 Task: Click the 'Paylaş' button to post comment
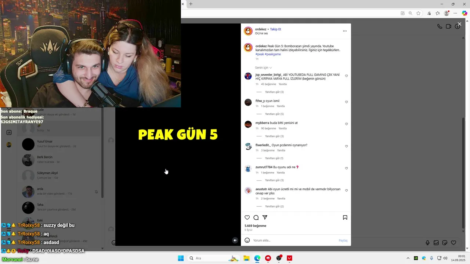coord(343,241)
